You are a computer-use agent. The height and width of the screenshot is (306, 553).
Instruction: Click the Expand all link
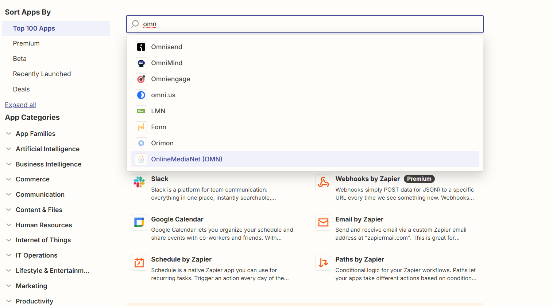20,105
